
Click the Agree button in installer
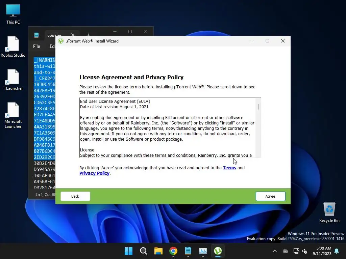point(270,196)
